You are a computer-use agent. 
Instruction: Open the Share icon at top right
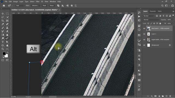(173, 5)
